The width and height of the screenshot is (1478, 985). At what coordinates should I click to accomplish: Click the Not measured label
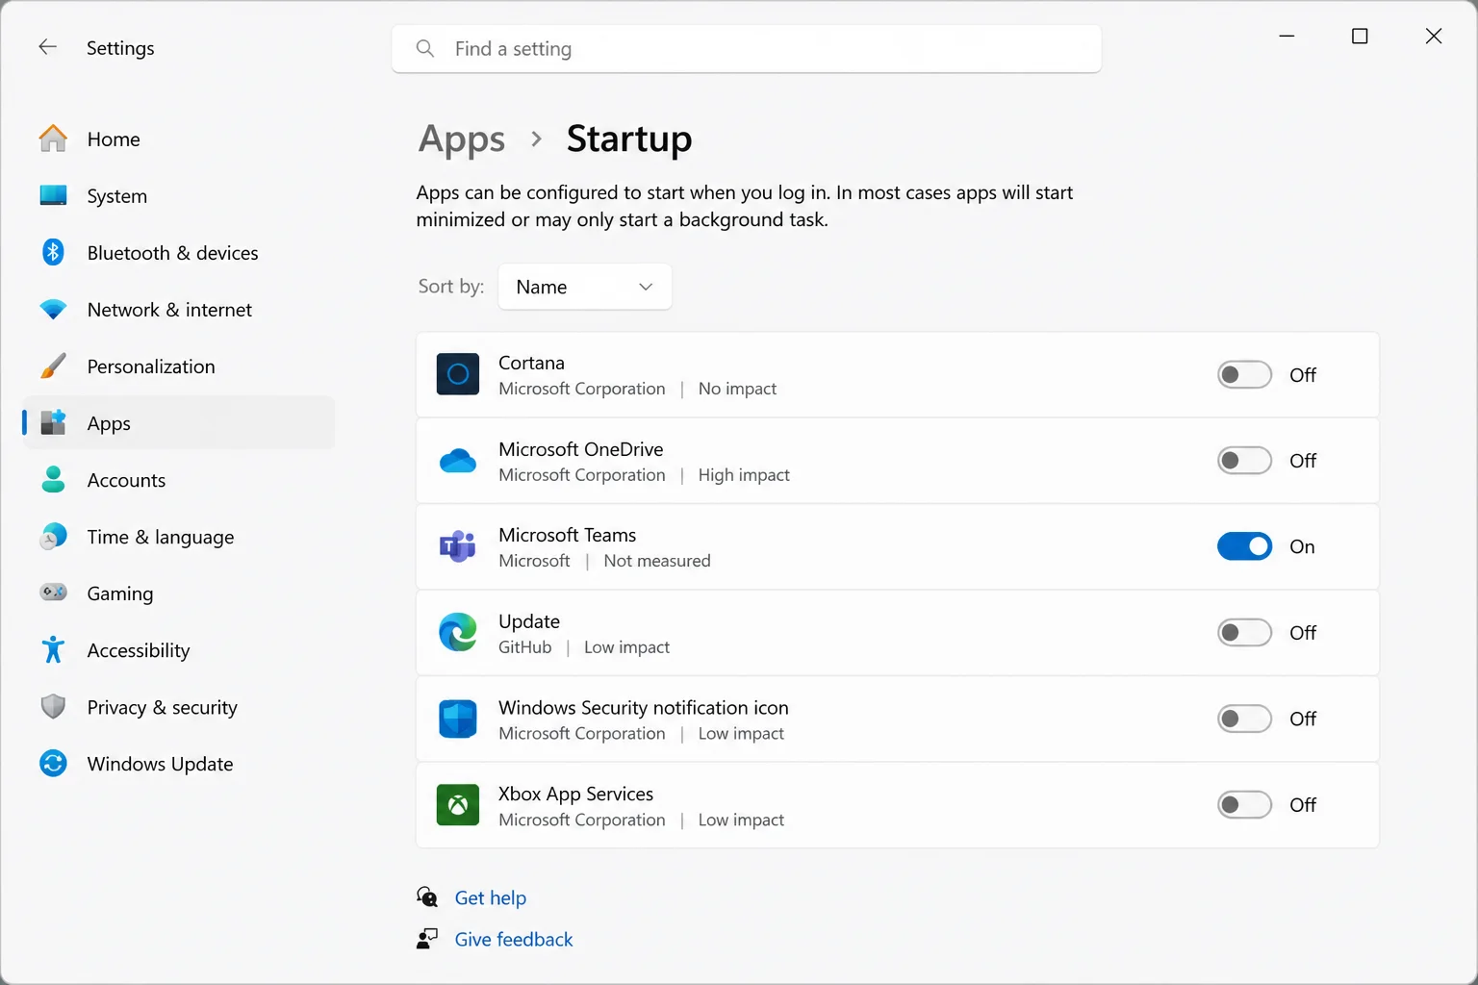pos(657,561)
